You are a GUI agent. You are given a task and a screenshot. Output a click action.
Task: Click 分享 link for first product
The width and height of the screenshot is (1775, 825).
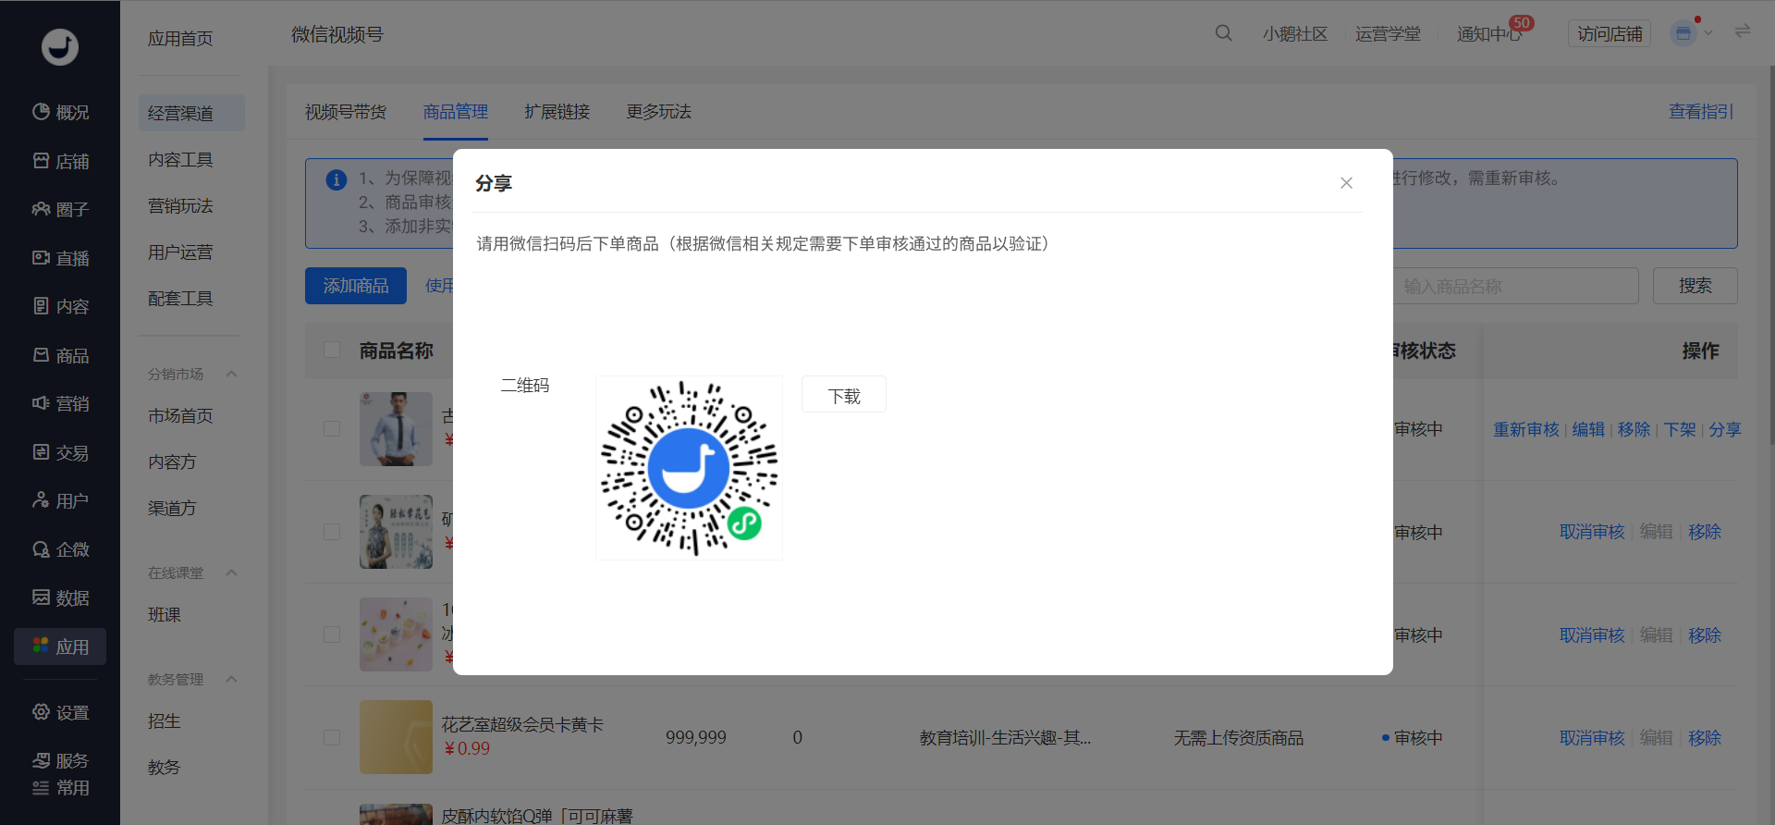click(1725, 429)
